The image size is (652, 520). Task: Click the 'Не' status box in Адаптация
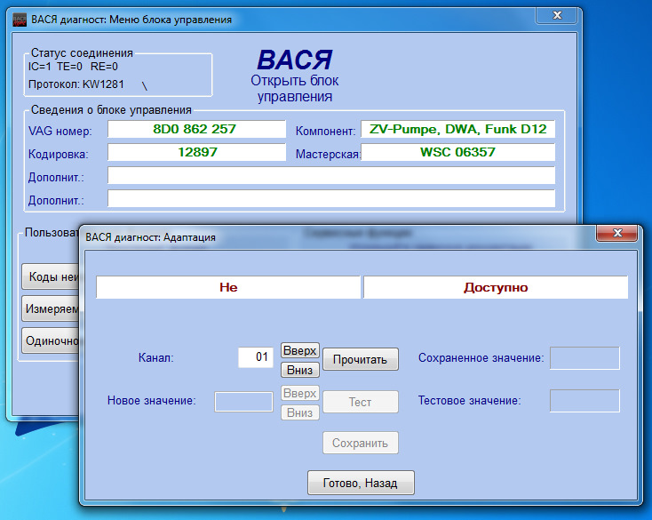(x=228, y=287)
